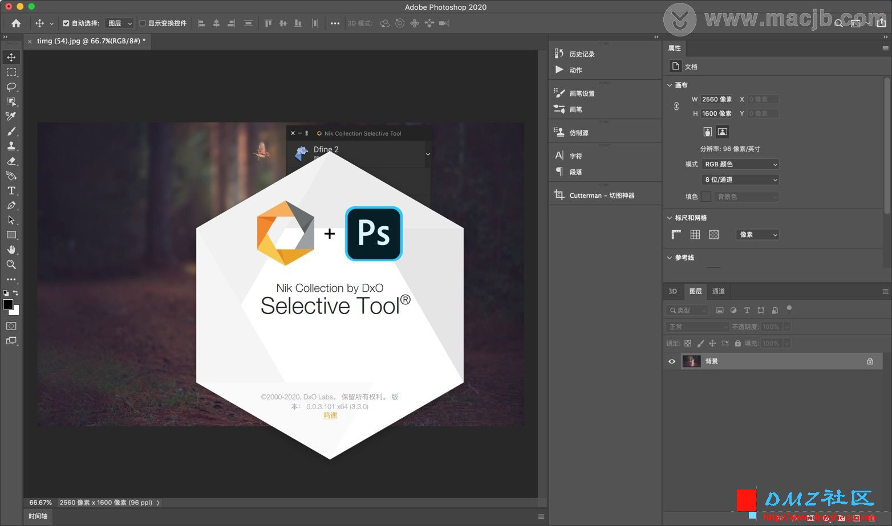This screenshot has height=526, width=892.
Task: Select the Lasso tool
Action: (11, 87)
